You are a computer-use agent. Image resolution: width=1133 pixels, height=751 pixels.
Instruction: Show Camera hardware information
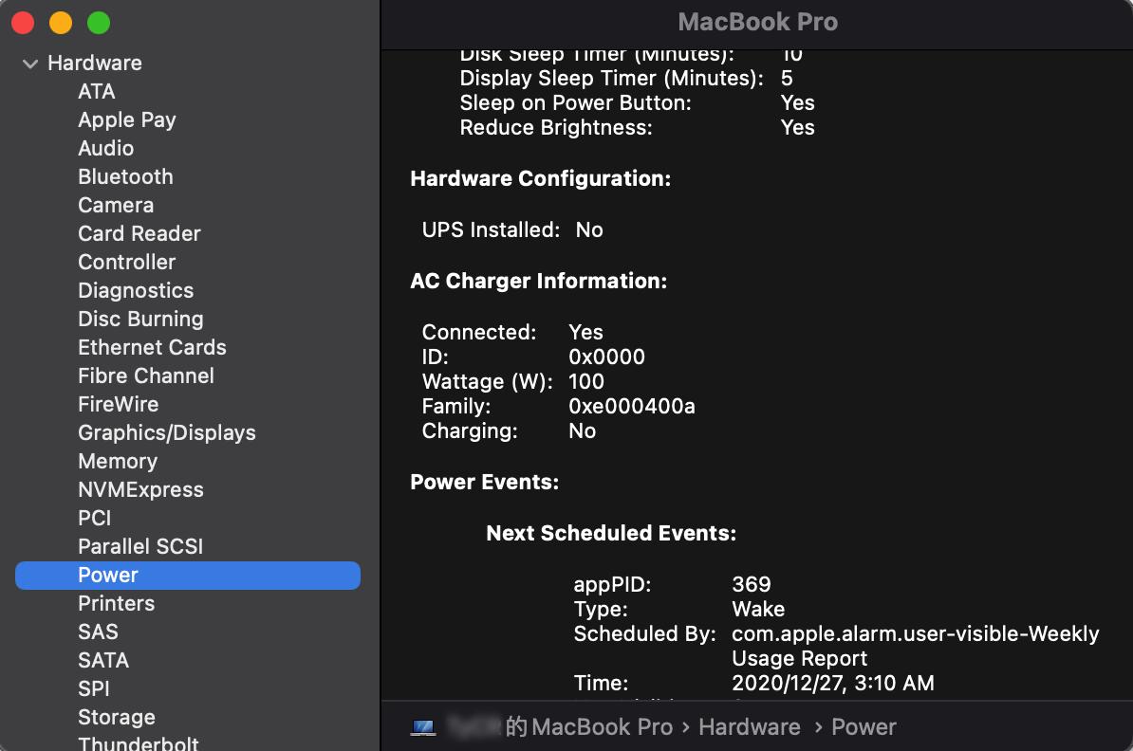pyautogui.click(x=116, y=206)
